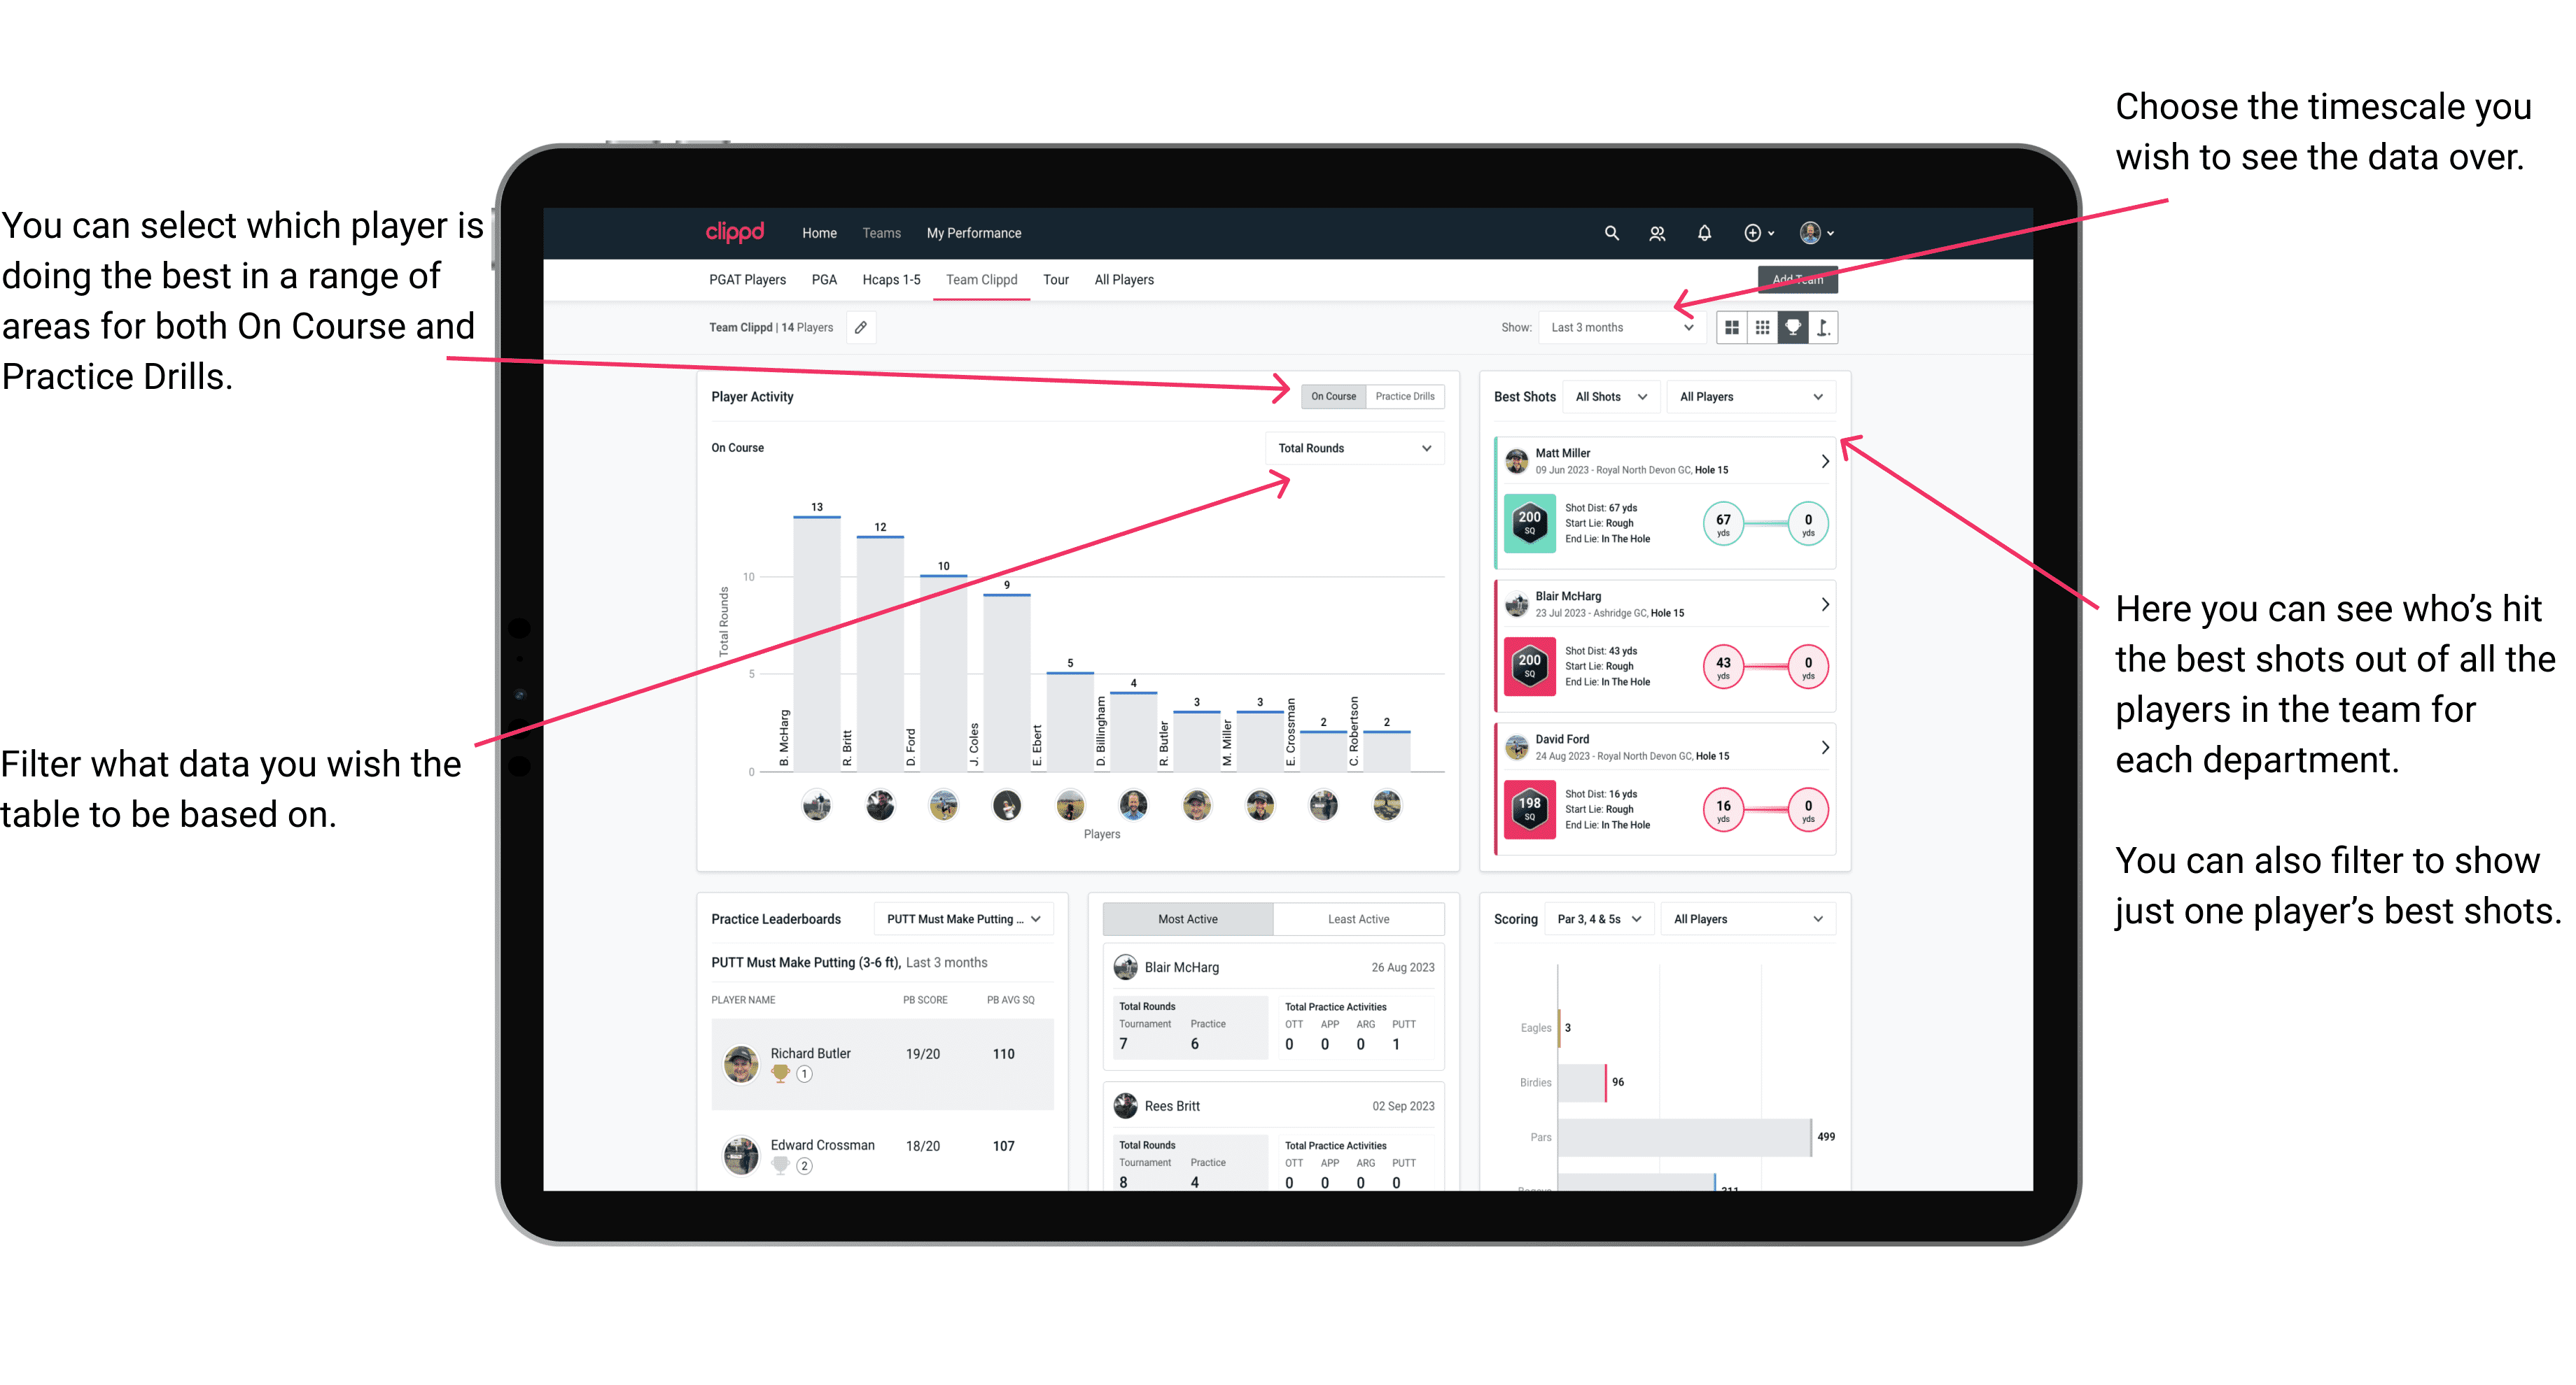Open the Show timescale dropdown
This screenshot has width=2576, height=1385.
1629,327
